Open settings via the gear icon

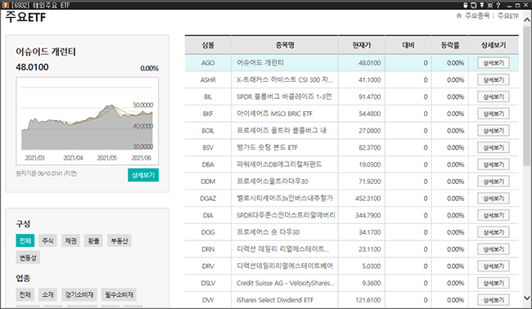coord(490,5)
